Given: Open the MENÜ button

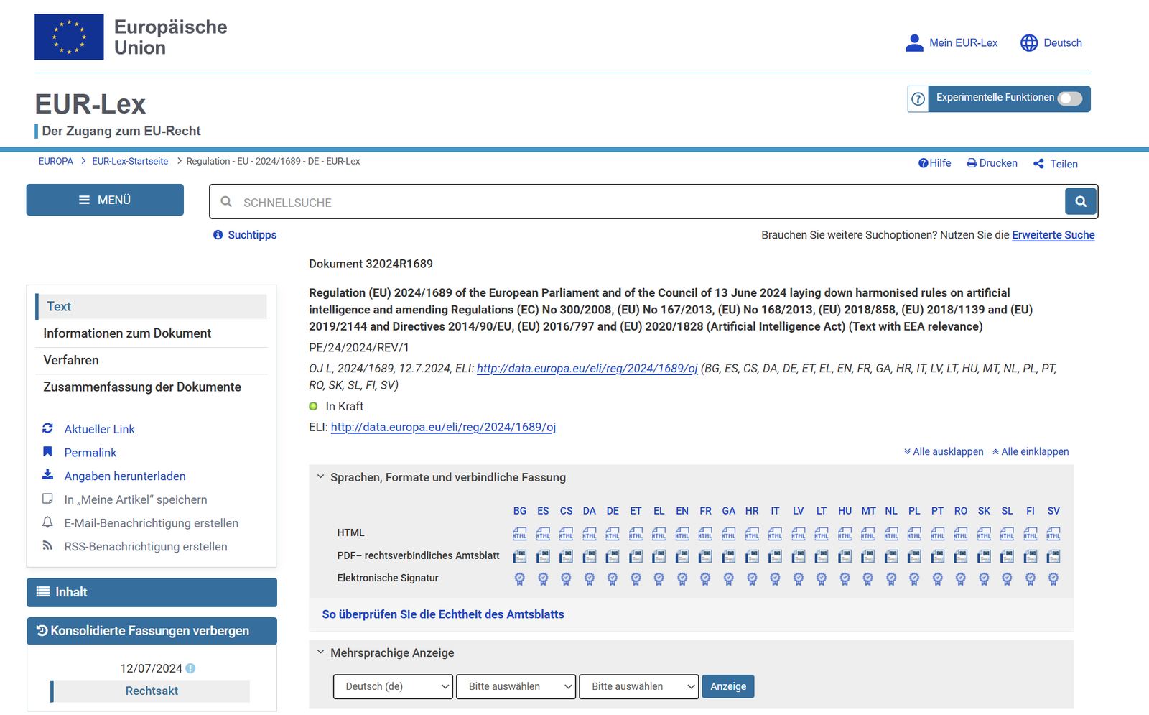Looking at the screenshot, I should click(x=105, y=200).
